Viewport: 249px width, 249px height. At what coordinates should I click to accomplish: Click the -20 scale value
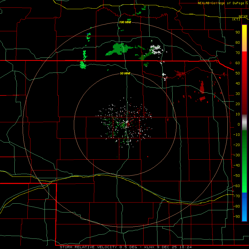tap(237, 145)
